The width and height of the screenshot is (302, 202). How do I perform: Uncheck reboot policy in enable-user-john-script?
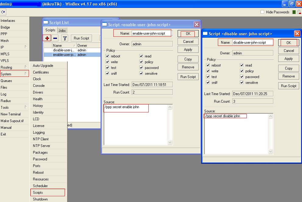(x=107, y=56)
